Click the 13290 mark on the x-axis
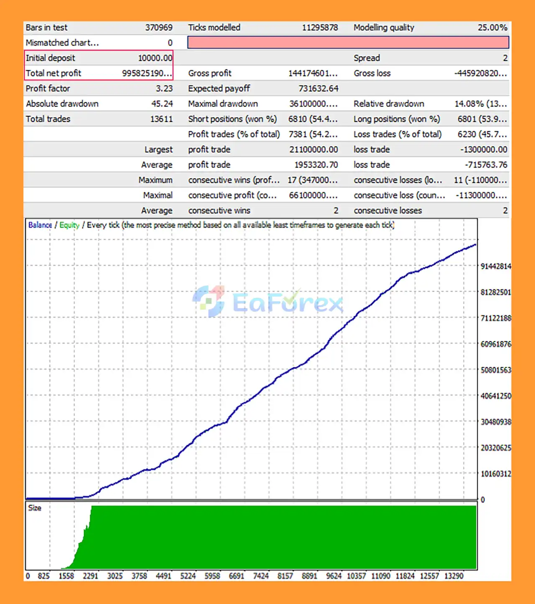This screenshot has width=535, height=604. tap(453, 576)
